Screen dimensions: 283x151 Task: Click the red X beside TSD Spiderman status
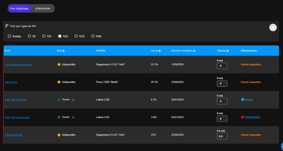tap(73, 117)
